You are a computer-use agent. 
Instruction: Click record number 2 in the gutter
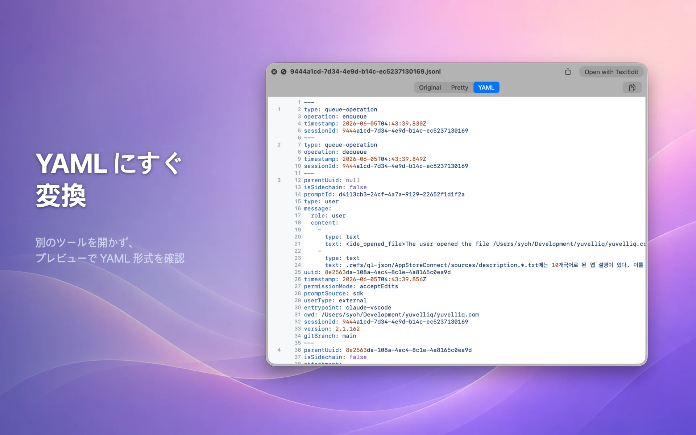point(279,145)
